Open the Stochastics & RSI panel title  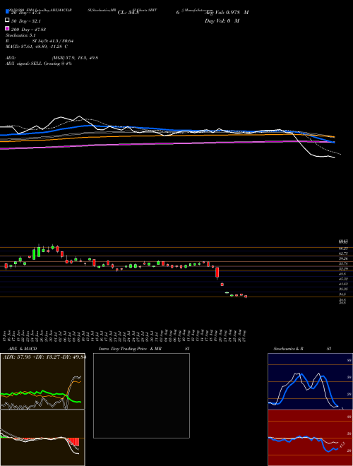click(302, 349)
